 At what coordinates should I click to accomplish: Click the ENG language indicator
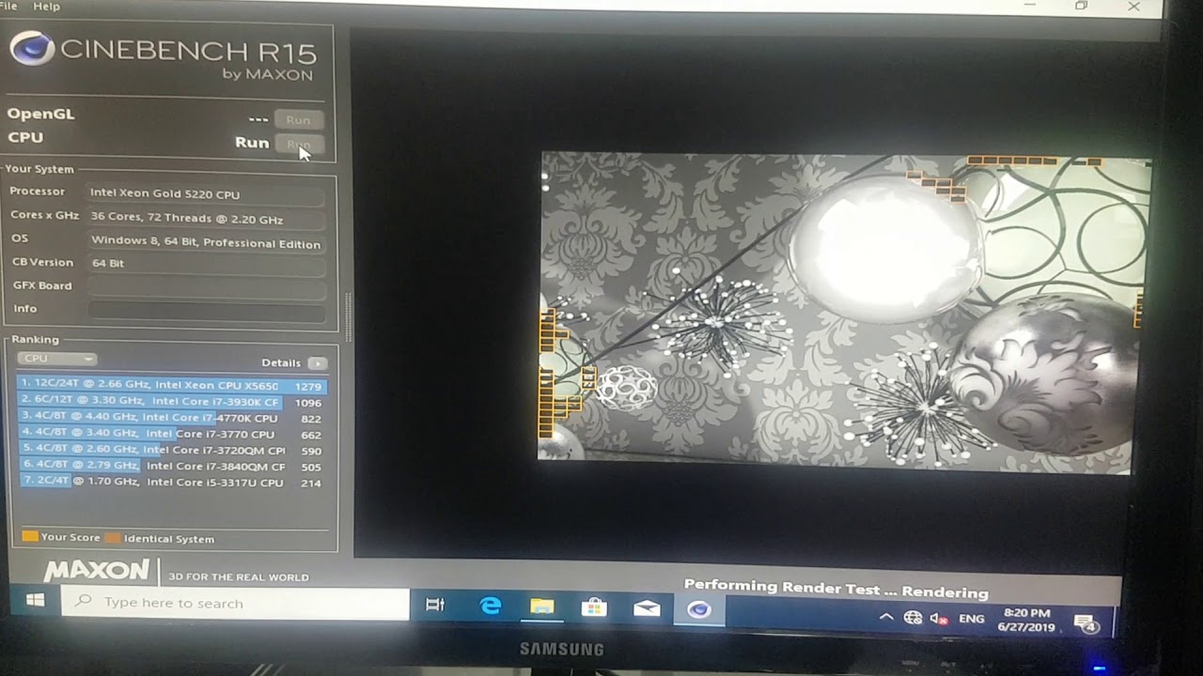pyautogui.click(x=972, y=619)
